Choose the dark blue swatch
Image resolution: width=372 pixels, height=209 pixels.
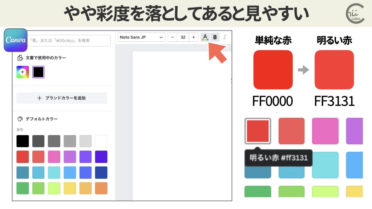pyautogui.click(x=101, y=172)
